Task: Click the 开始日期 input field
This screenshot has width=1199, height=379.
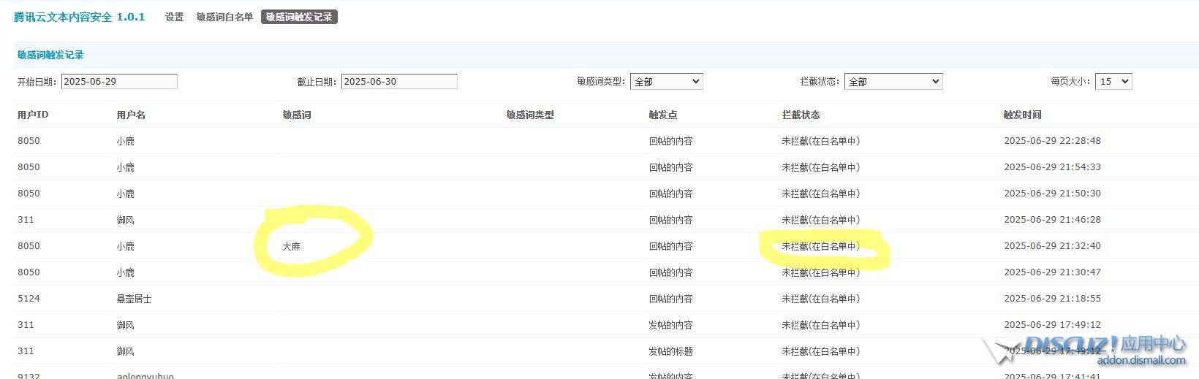Action: [119, 81]
